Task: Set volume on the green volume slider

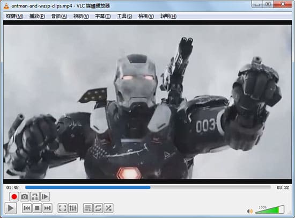Action: click(x=270, y=209)
